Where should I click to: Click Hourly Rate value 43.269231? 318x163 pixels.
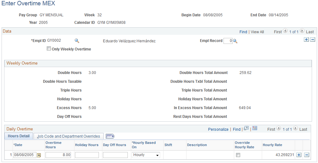pyautogui.click(x=285, y=155)
